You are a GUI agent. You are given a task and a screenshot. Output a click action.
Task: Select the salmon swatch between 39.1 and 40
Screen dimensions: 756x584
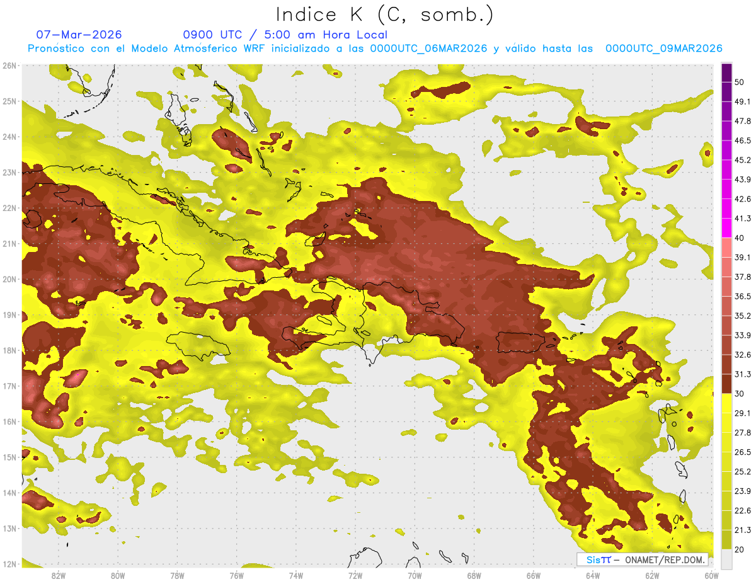coord(726,248)
